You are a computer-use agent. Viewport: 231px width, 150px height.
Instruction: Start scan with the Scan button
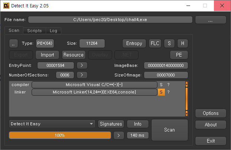coord(170,130)
